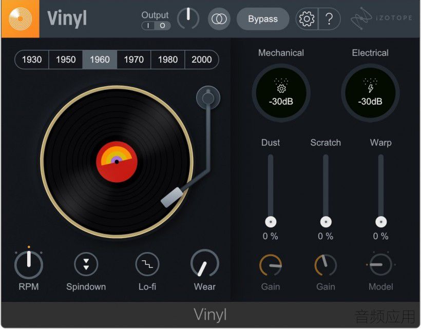The height and width of the screenshot is (329, 421).
Task: Toggle the Spindown button
Action: [x=86, y=264]
